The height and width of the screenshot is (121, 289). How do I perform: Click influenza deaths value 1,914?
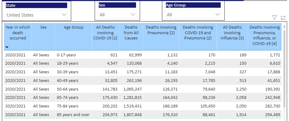242,115
